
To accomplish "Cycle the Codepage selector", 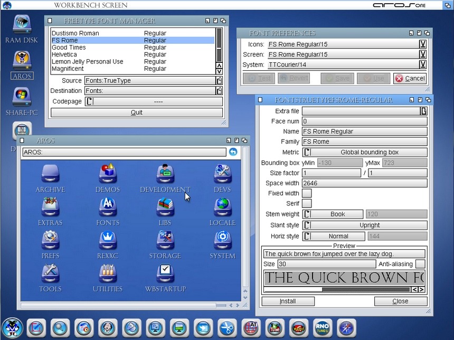I will (154, 101).
